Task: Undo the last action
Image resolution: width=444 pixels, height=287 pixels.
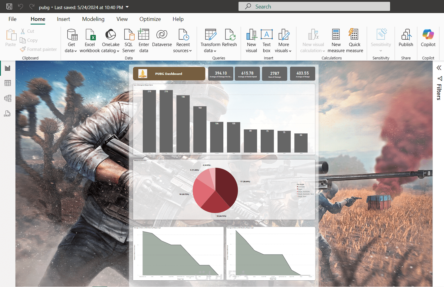Action: coord(21,6)
